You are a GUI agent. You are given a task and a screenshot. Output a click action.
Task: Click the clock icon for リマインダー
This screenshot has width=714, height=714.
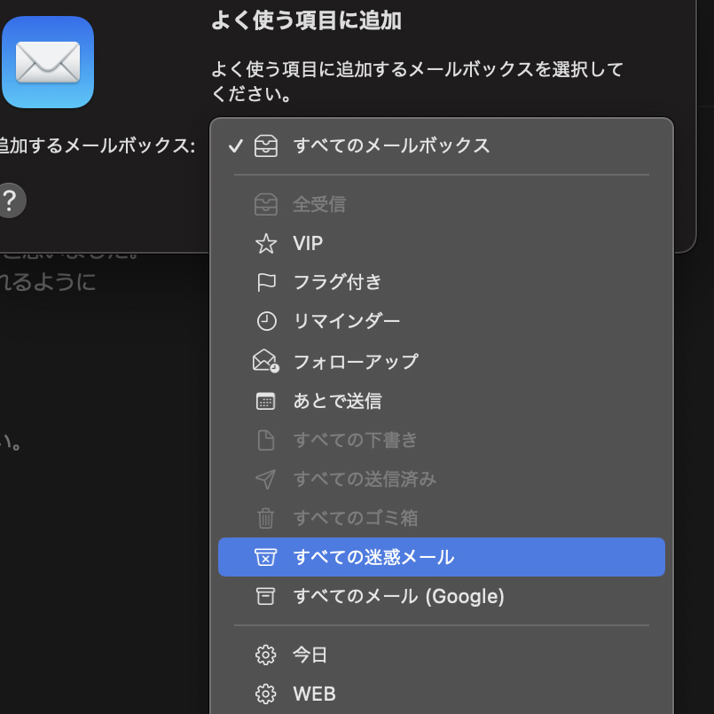click(x=265, y=321)
